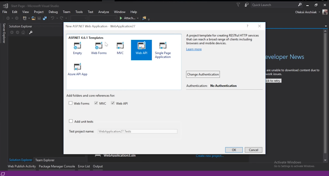The height and width of the screenshot is (176, 329).
Task: Open the Debug menu
Action: [53, 12]
